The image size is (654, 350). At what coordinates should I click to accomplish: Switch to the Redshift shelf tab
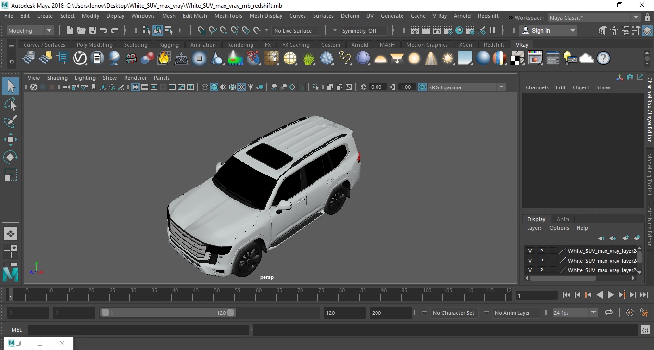click(x=494, y=45)
